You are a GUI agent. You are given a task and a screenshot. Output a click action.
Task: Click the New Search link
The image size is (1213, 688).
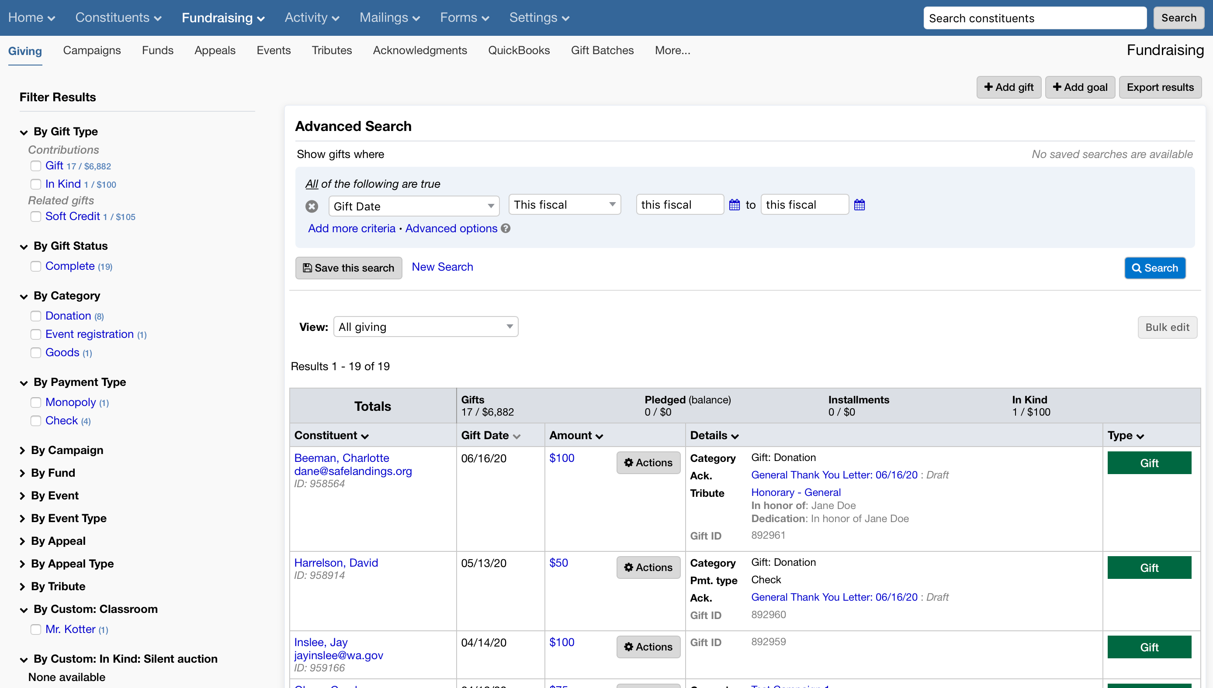point(442,267)
